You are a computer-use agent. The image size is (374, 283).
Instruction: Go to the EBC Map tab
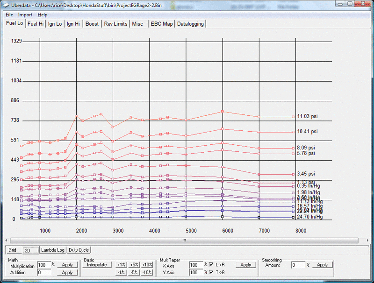(x=161, y=24)
